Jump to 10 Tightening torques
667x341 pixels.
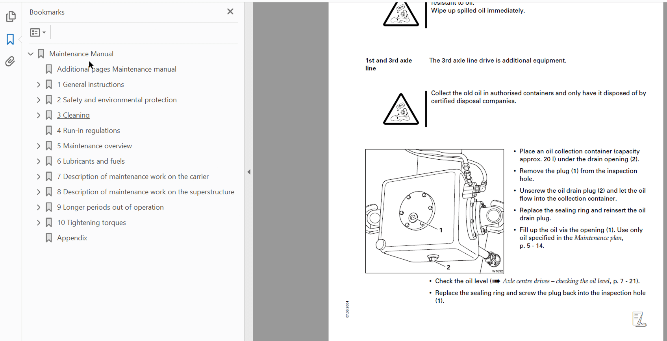click(x=91, y=223)
